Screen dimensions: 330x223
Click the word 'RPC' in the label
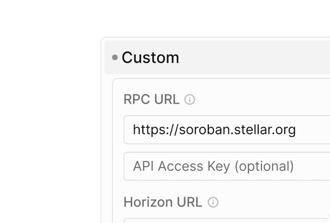(137, 99)
